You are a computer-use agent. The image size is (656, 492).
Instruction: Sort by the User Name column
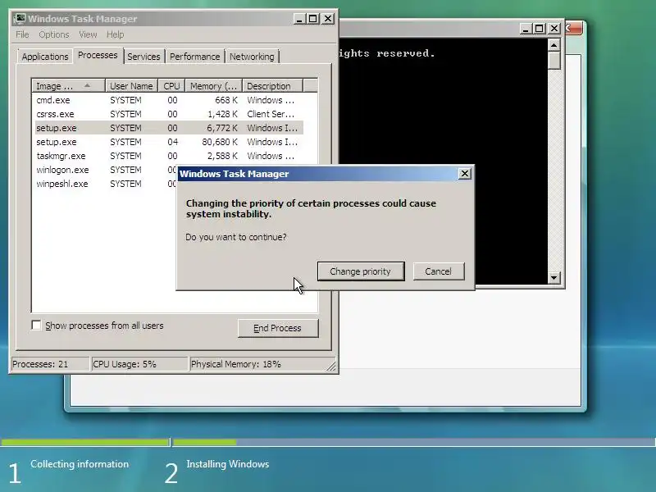click(131, 86)
